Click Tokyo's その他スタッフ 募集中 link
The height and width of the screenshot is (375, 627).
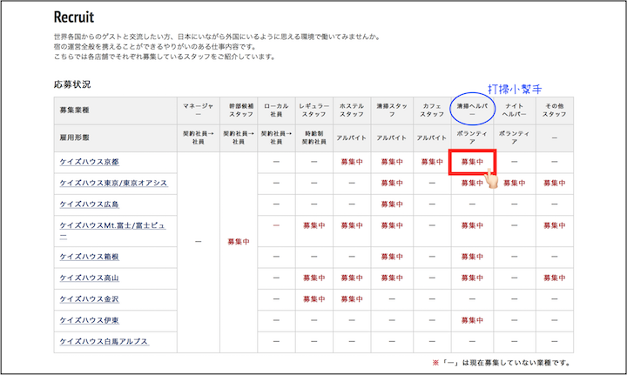pos(554,184)
